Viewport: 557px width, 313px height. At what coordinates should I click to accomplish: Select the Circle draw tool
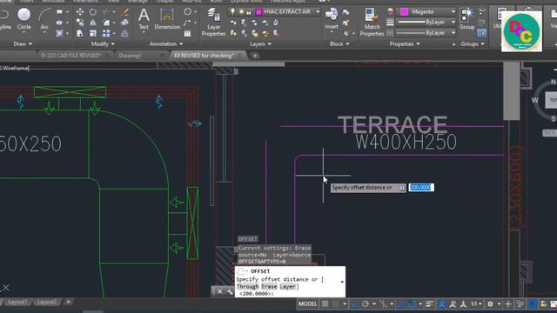click(x=23, y=18)
